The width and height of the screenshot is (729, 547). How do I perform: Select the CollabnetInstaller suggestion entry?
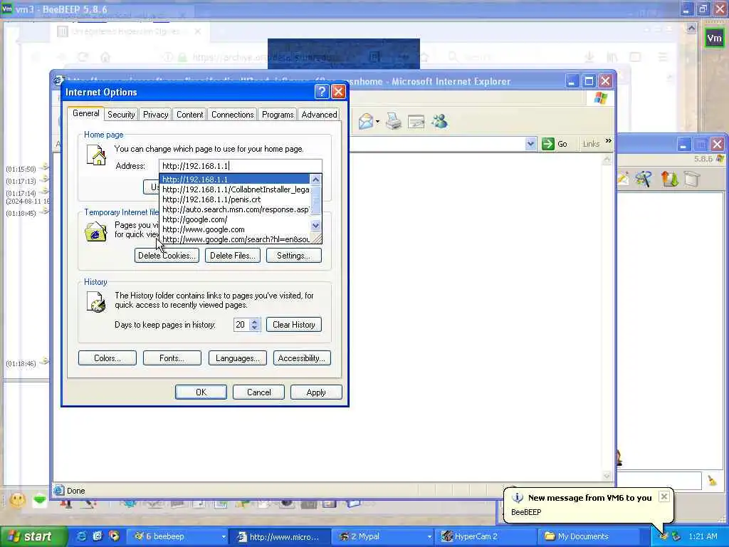[235, 189]
